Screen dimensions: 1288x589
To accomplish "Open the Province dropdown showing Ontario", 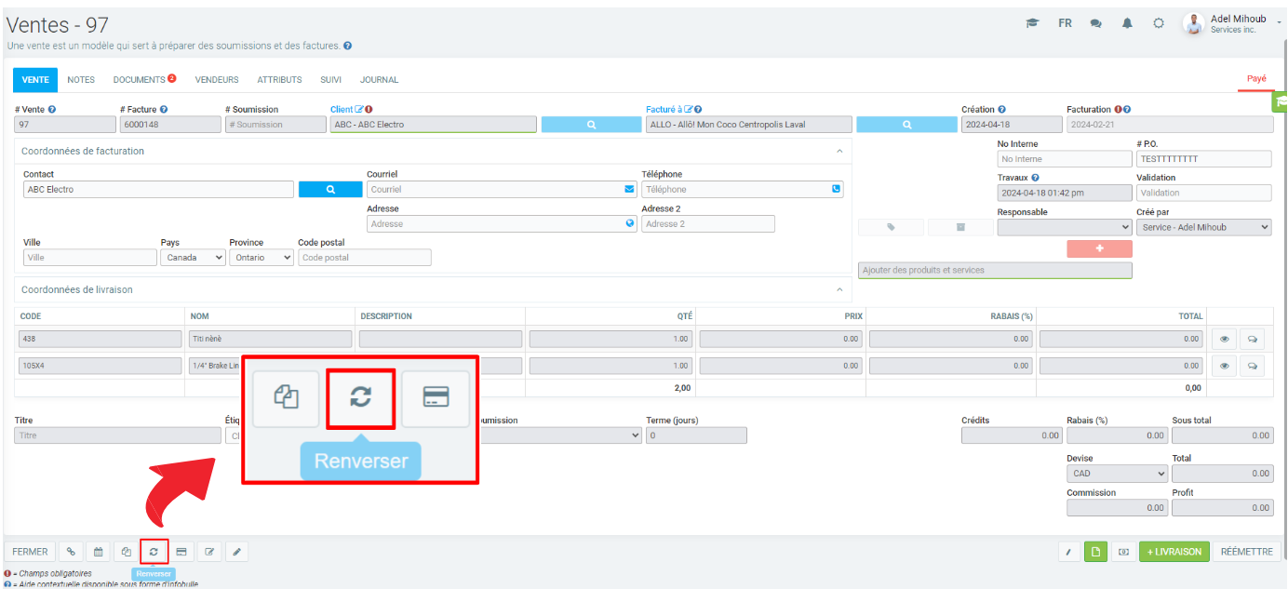I will click(261, 258).
